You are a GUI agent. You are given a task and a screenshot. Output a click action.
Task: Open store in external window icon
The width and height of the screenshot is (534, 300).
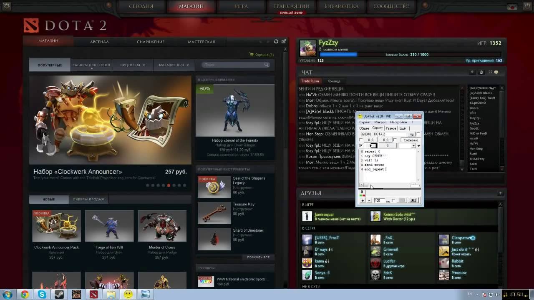point(284,42)
